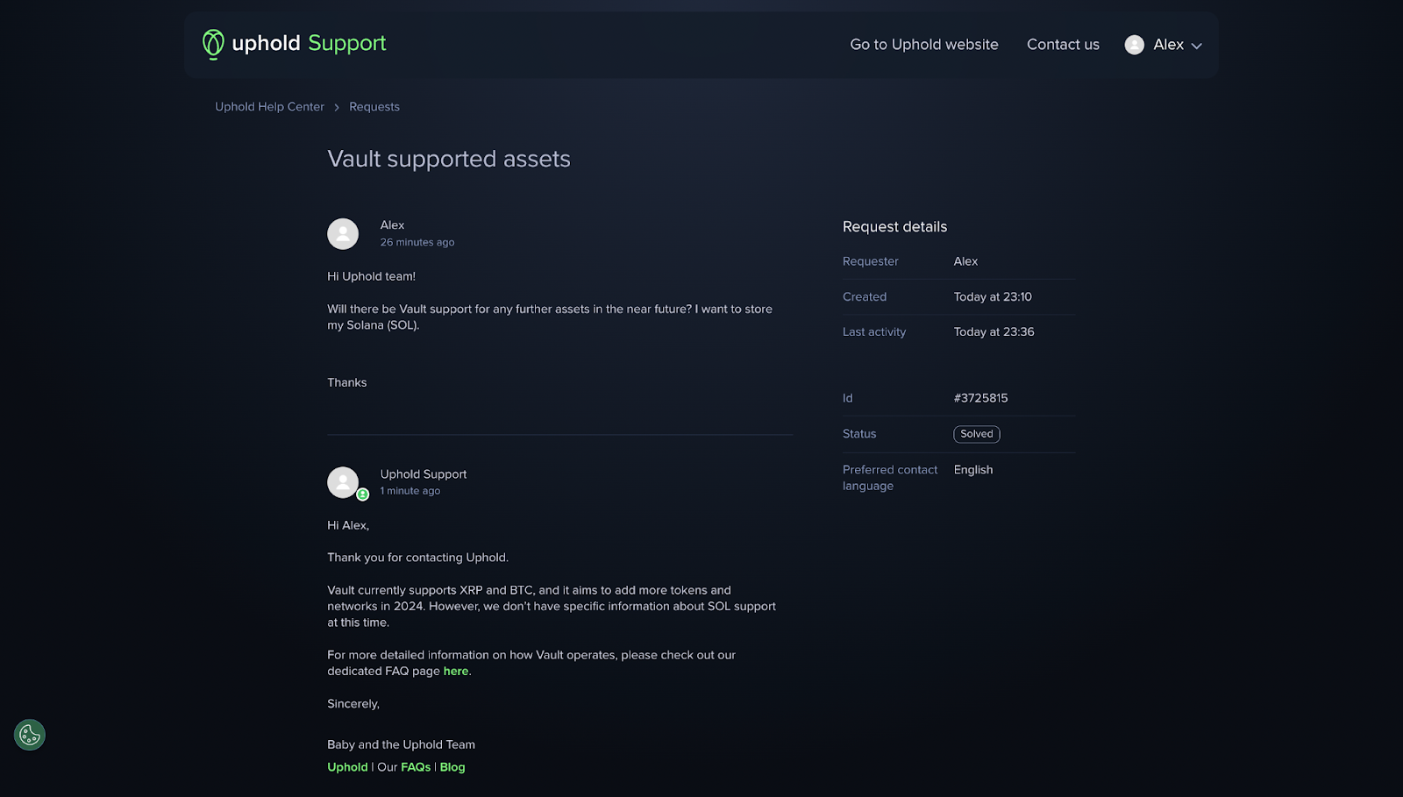The image size is (1403, 797).
Task: Click the 'Last activity' label
Action: tap(874, 332)
